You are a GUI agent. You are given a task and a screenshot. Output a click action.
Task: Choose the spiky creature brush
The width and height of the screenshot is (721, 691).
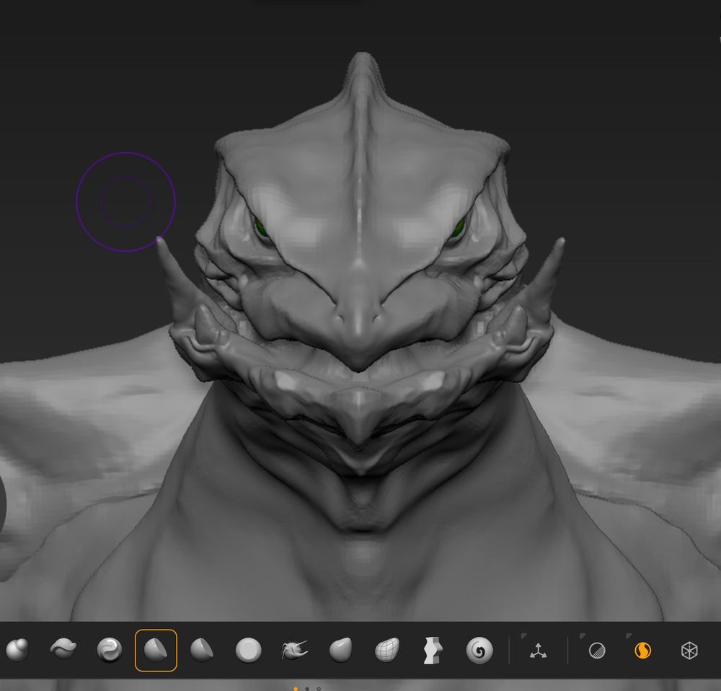pos(294,650)
